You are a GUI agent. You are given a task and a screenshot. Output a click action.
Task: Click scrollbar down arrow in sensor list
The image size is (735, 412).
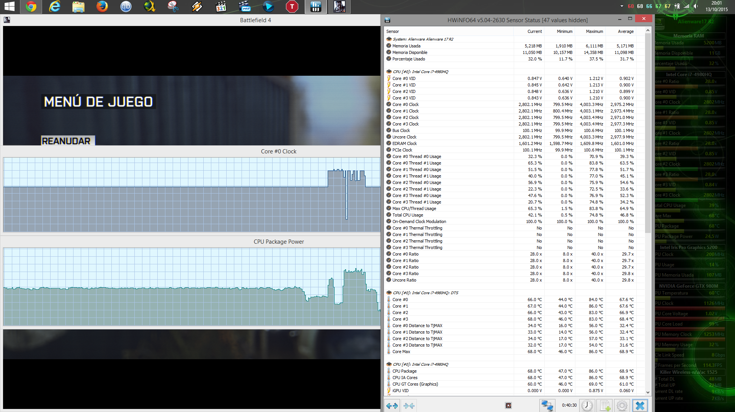pyautogui.click(x=648, y=392)
